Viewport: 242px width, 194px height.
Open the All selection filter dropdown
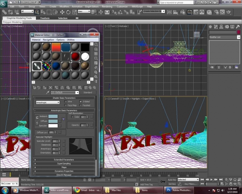[x=27, y=11]
